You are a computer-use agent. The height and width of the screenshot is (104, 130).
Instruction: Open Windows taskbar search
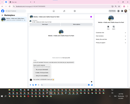[x=5, y=96]
